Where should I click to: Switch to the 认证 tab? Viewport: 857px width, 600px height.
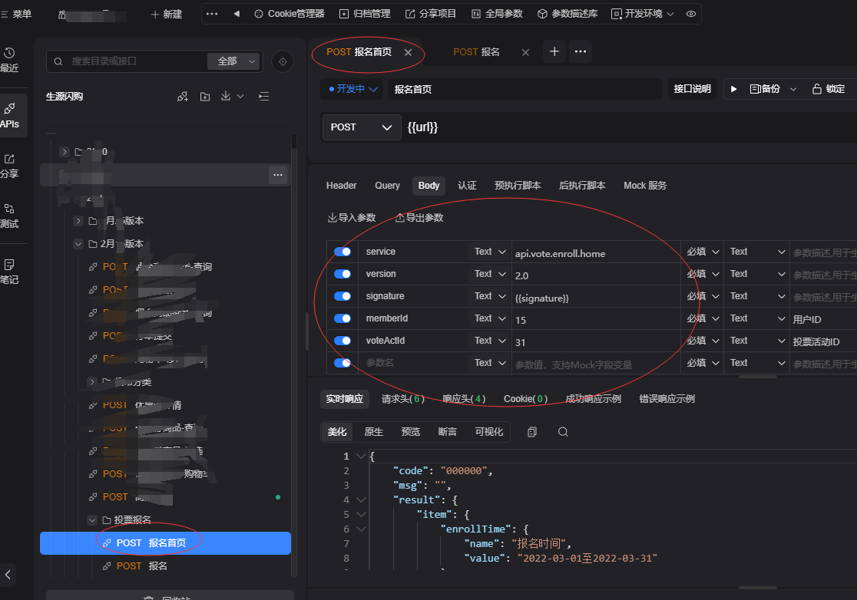point(467,186)
